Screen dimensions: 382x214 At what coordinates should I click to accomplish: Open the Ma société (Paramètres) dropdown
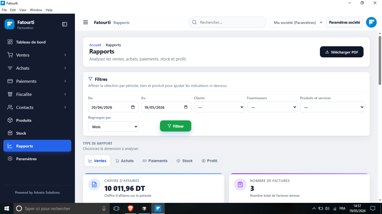pyautogui.click(x=296, y=22)
